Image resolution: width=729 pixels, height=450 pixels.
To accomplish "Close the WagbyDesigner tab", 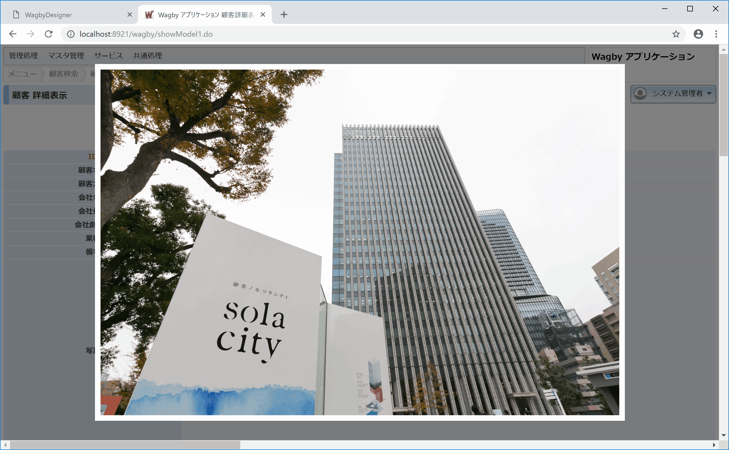I will [129, 14].
